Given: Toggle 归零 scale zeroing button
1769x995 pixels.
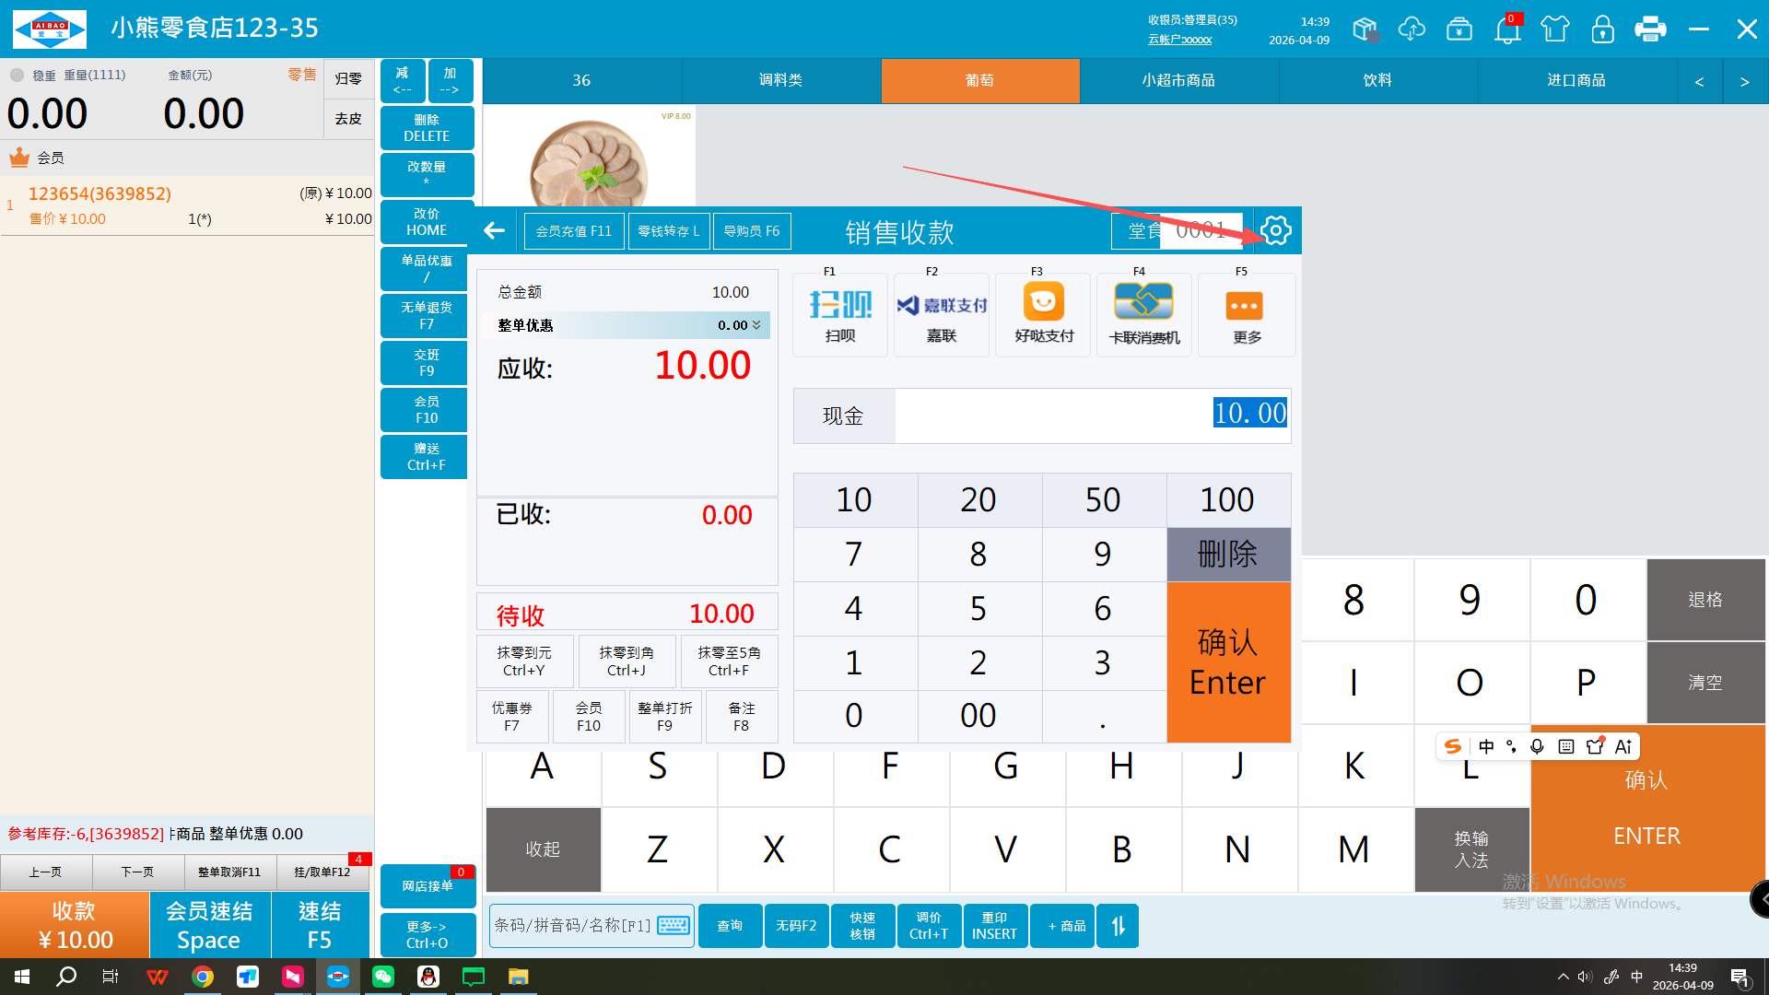Looking at the screenshot, I should point(348,79).
